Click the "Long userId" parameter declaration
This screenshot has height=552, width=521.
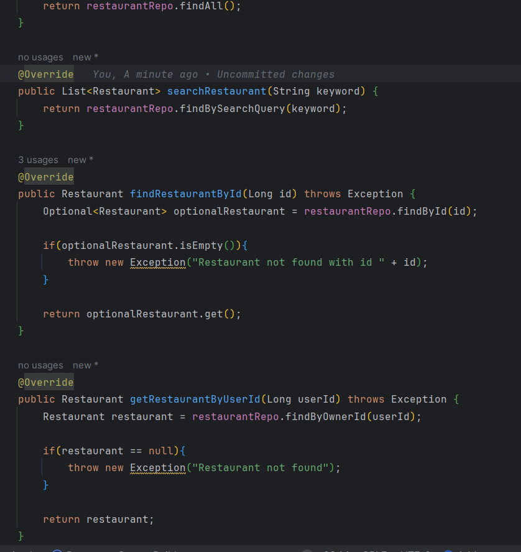(x=300, y=400)
